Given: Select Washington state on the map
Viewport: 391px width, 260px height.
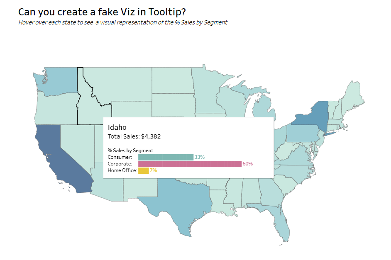Looking at the screenshot, I should tap(58, 80).
